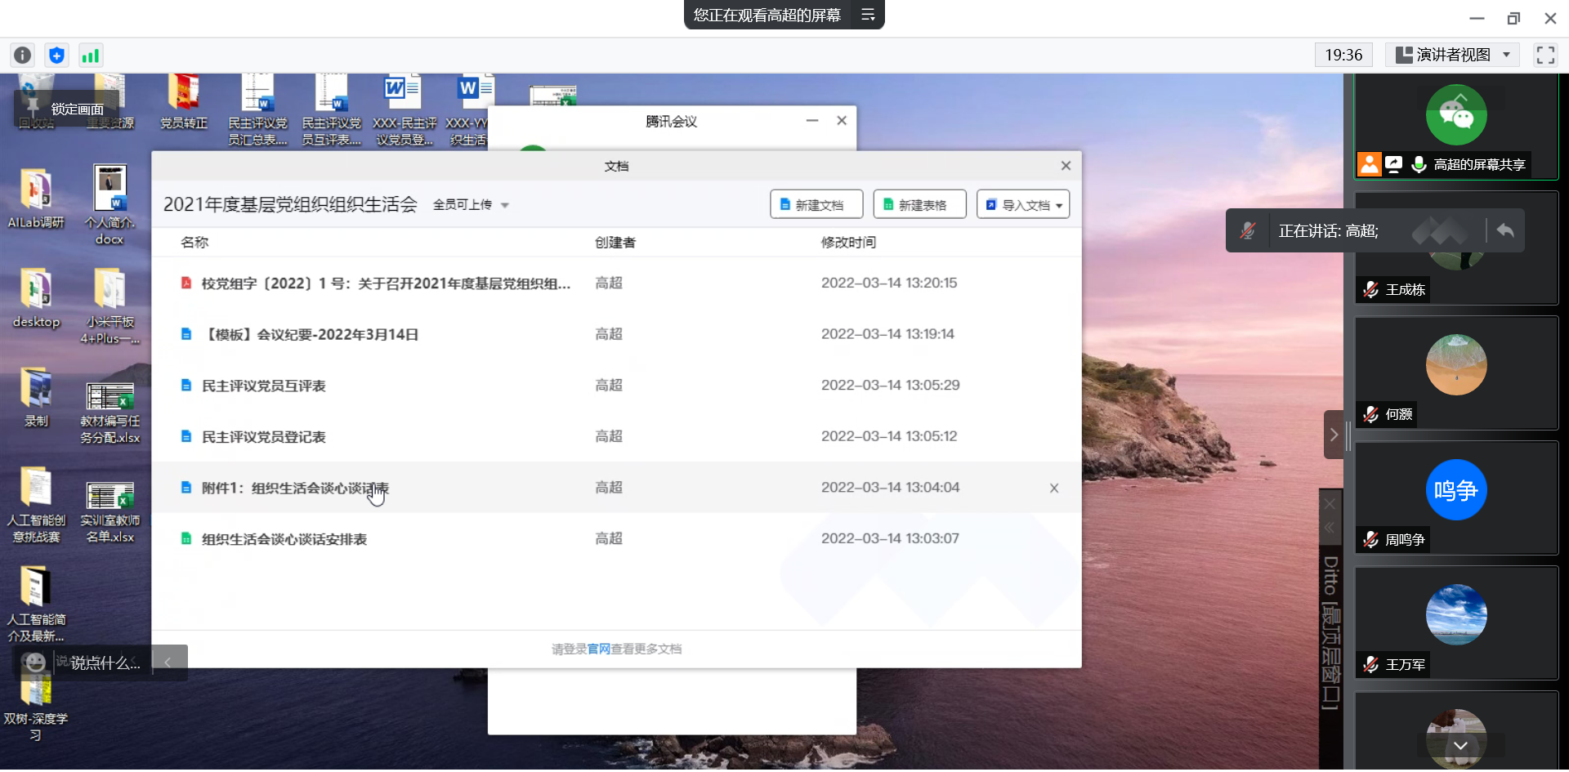Open 民主评议党员互评表 document
1569x772 pixels.
tap(263, 386)
